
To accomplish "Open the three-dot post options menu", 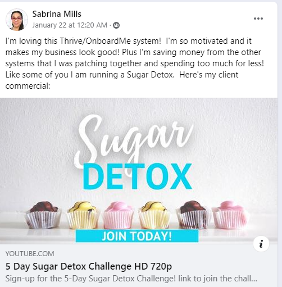I will tap(258, 19).
